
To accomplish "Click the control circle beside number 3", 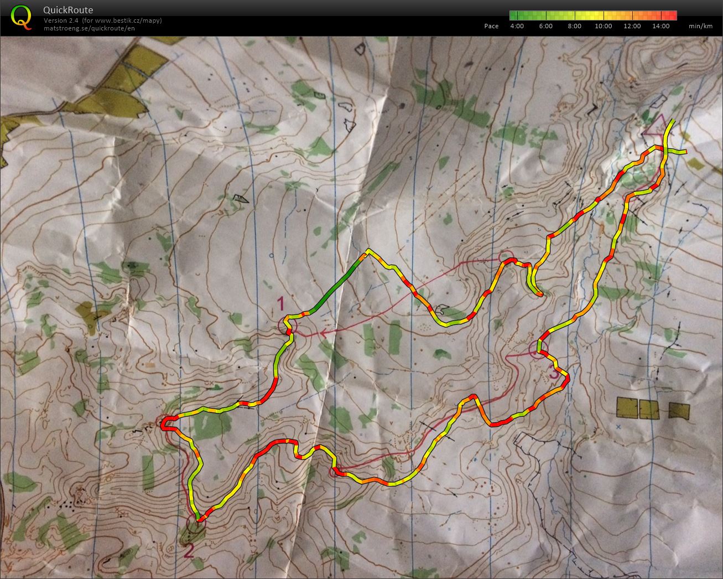I will 538,349.
